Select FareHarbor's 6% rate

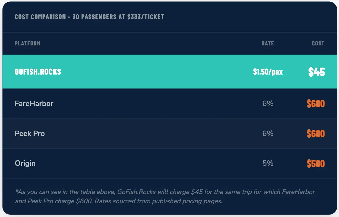[x=268, y=103]
